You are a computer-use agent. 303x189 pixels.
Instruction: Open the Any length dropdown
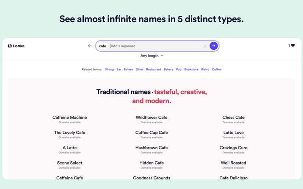pyautogui.click(x=151, y=56)
